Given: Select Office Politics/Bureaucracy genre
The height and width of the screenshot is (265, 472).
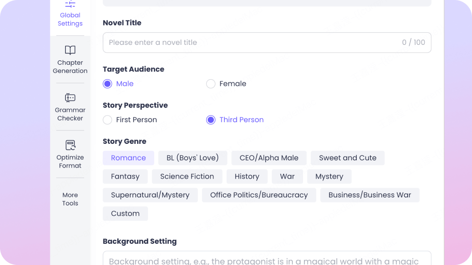Looking at the screenshot, I should tap(259, 195).
